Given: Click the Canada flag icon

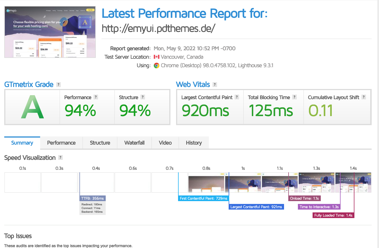Looking at the screenshot, I should (157, 57).
